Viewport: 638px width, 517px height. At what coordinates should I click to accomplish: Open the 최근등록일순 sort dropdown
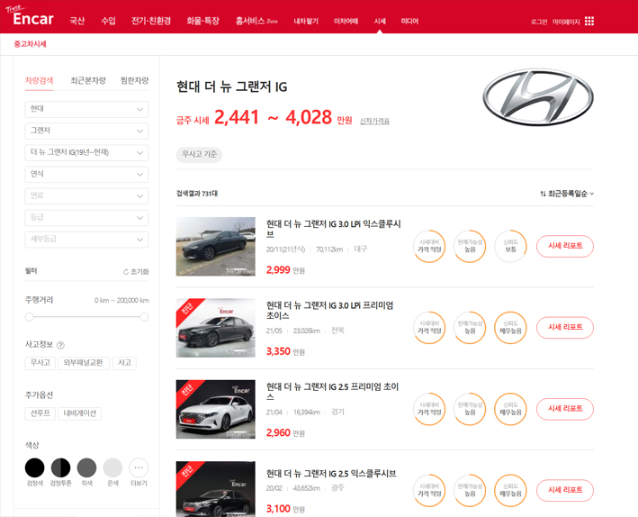tap(567, 194)
